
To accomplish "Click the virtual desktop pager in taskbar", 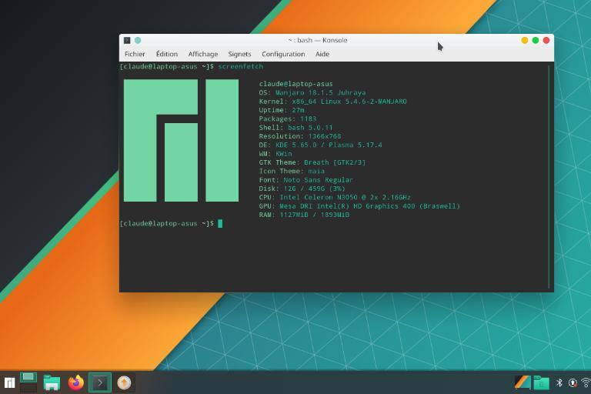I will 28,382.
